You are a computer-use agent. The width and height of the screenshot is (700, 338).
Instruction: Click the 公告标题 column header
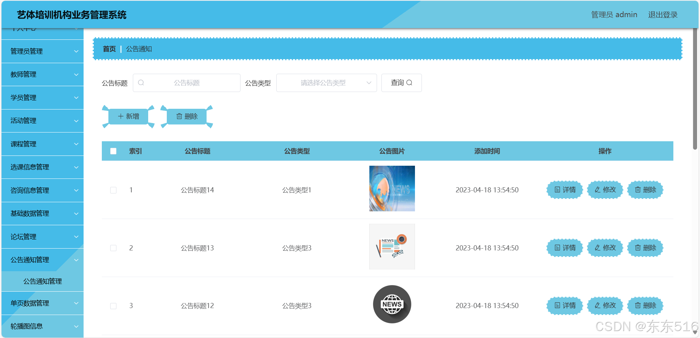(197, 151)
